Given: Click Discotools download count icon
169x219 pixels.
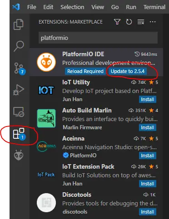Looking at the screenshot, I should [146, 195].
